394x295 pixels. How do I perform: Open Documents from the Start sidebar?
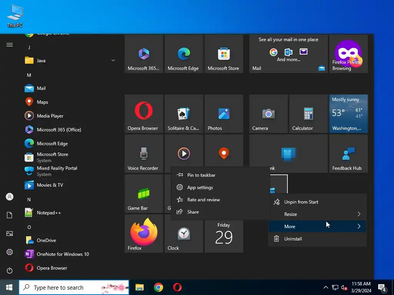click(x=10, y=215)
